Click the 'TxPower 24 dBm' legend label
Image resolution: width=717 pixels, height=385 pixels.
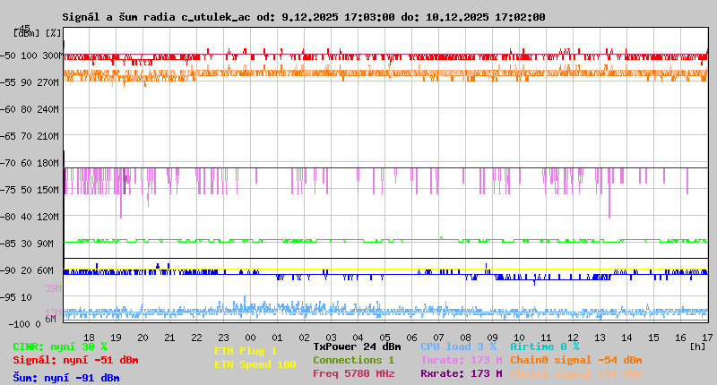click(x=357, y=347)
